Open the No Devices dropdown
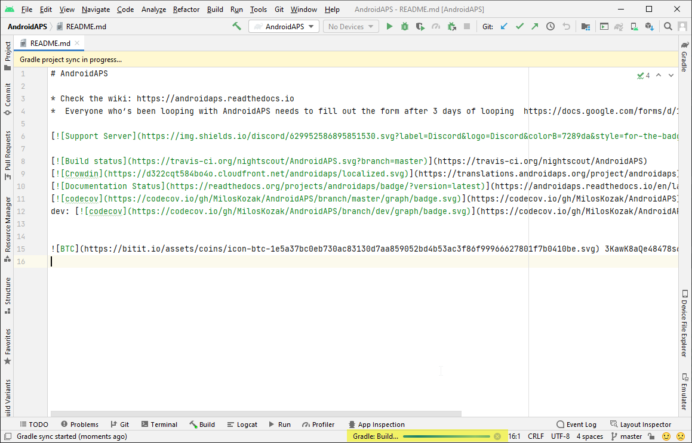 (x=351, y=26)
